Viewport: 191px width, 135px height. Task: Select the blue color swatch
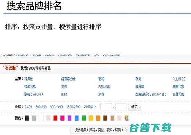(x=77, y=118)
